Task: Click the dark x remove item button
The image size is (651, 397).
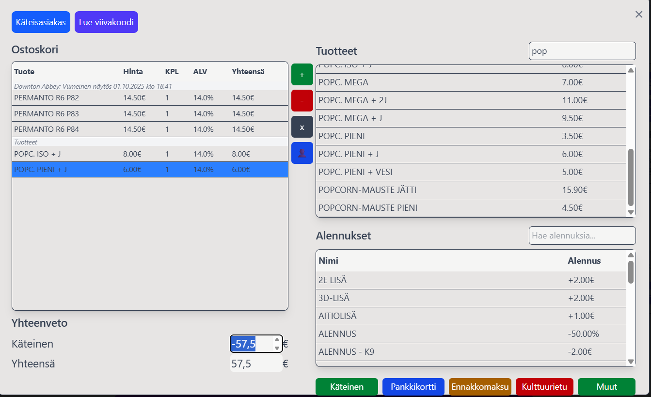Action: pyautogui.click(x=302, y=127)
